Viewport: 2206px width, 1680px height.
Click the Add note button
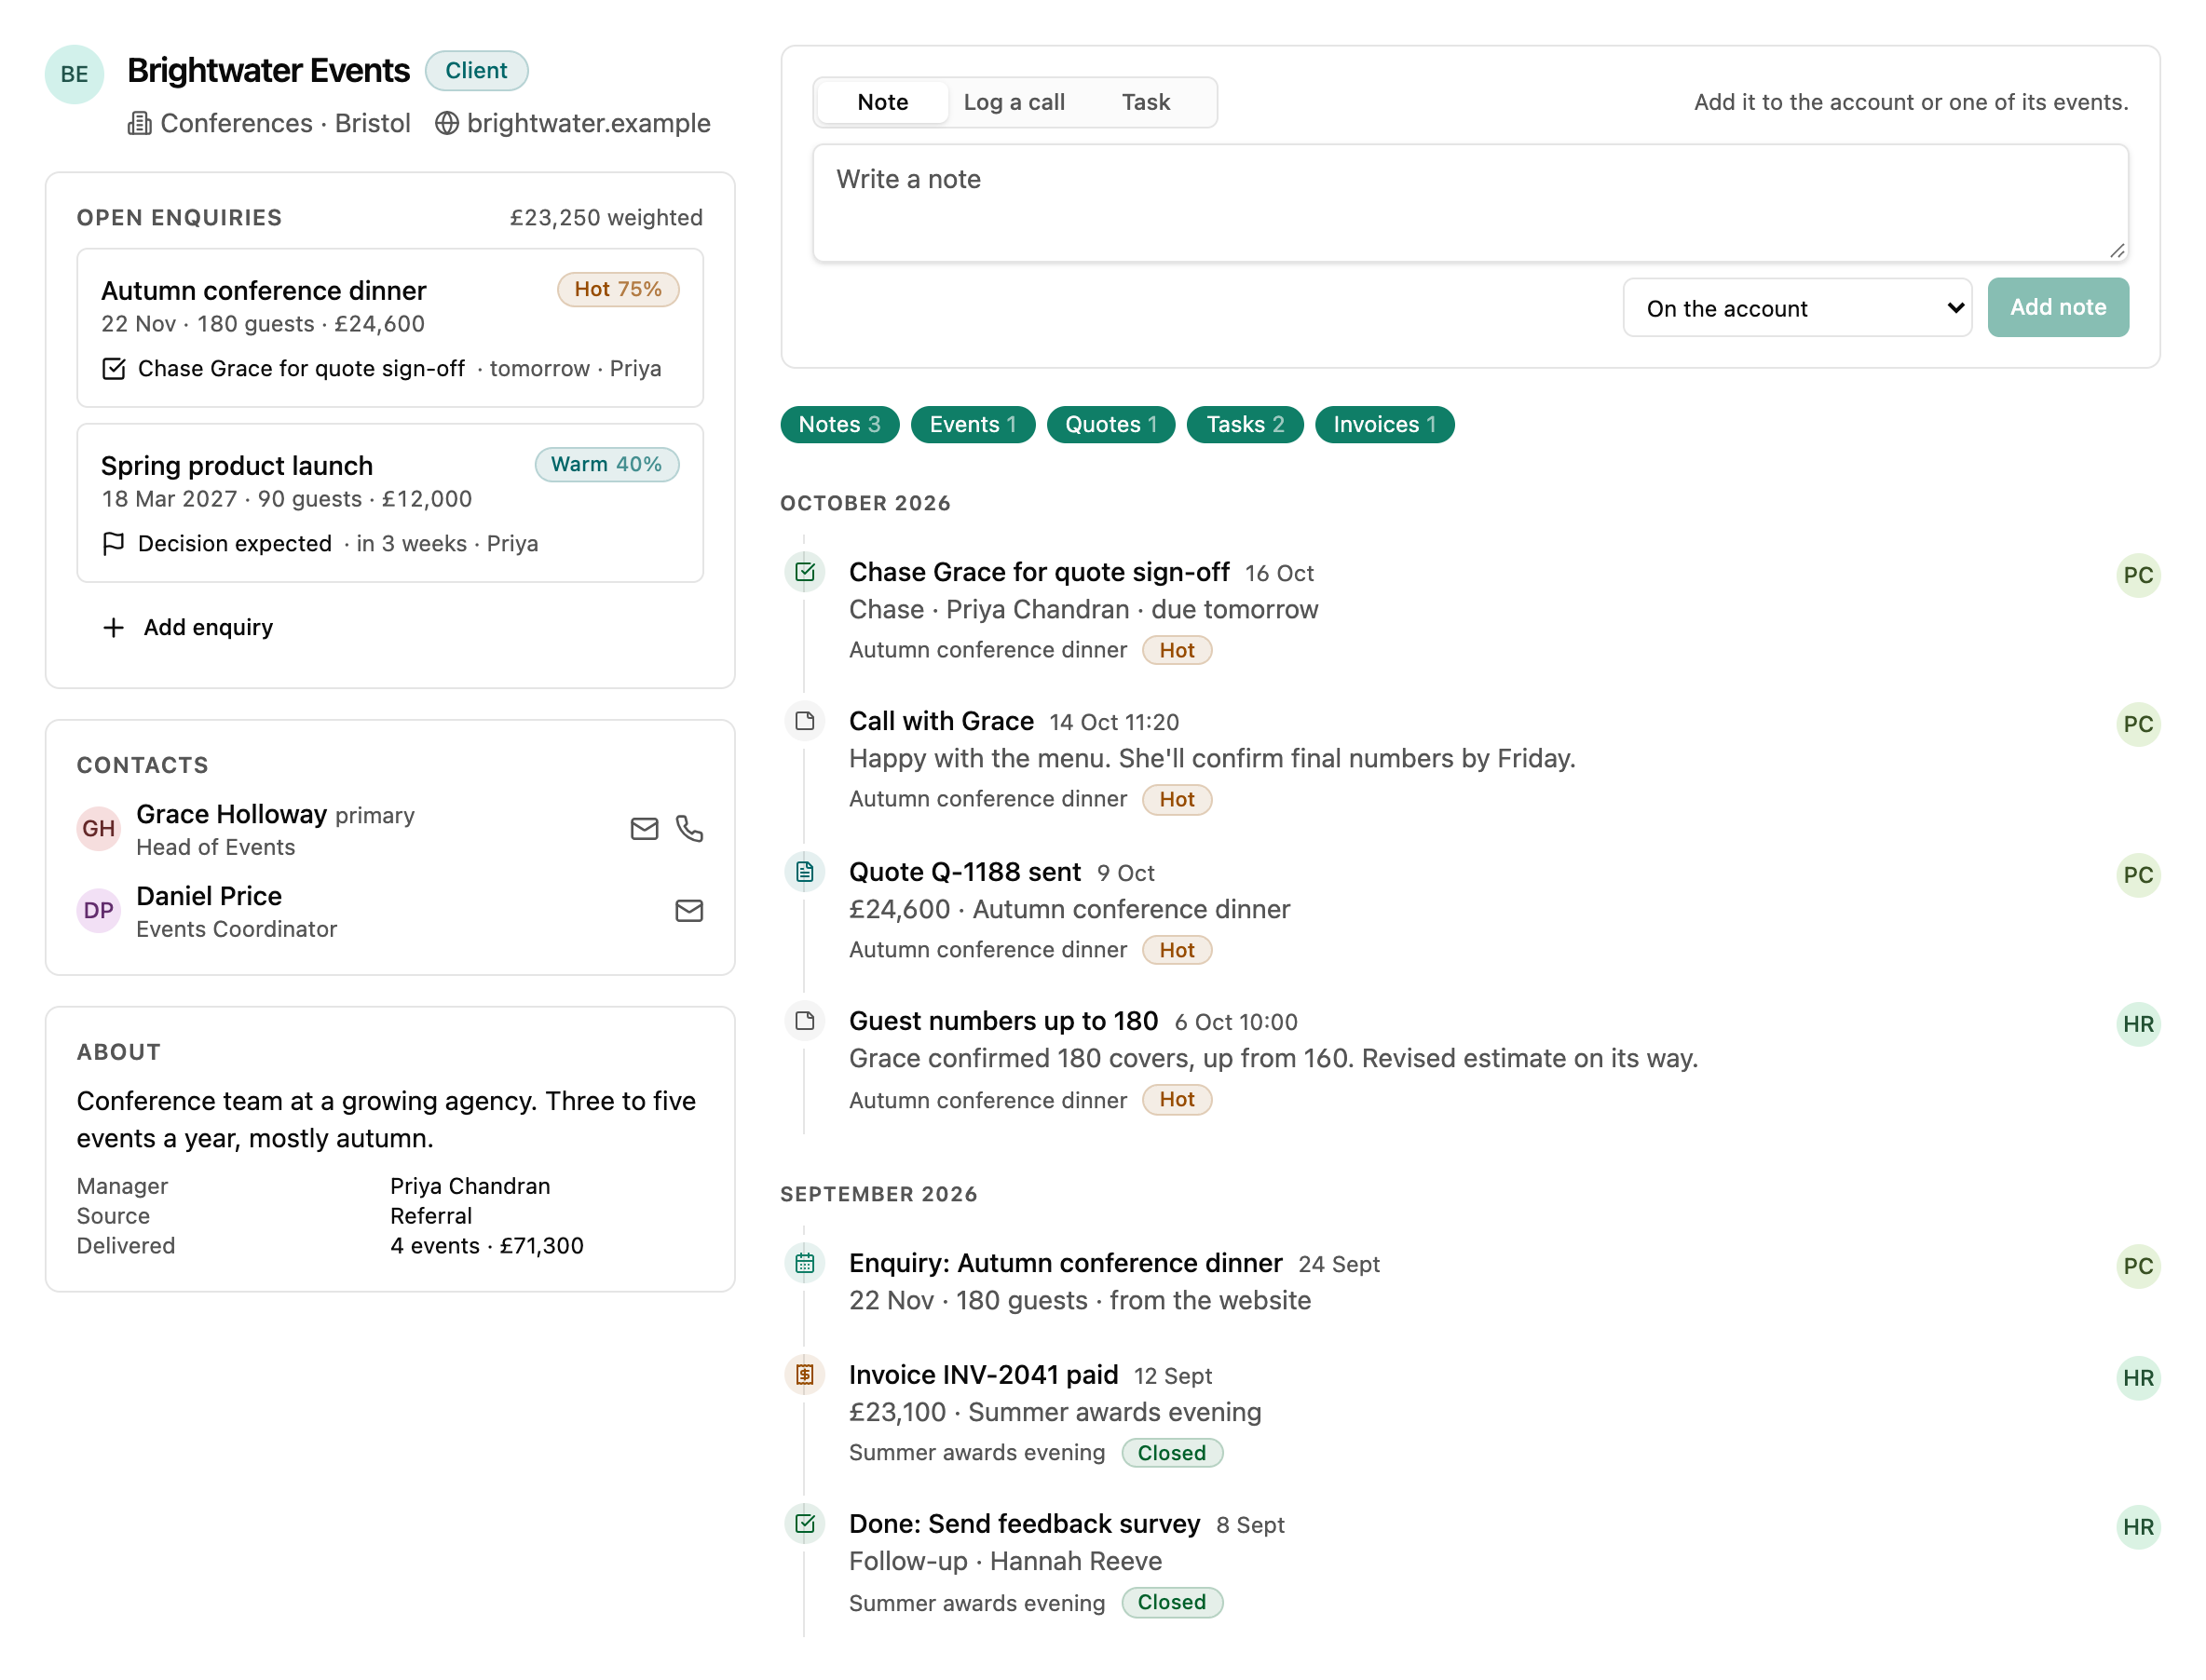[2057, 308]
